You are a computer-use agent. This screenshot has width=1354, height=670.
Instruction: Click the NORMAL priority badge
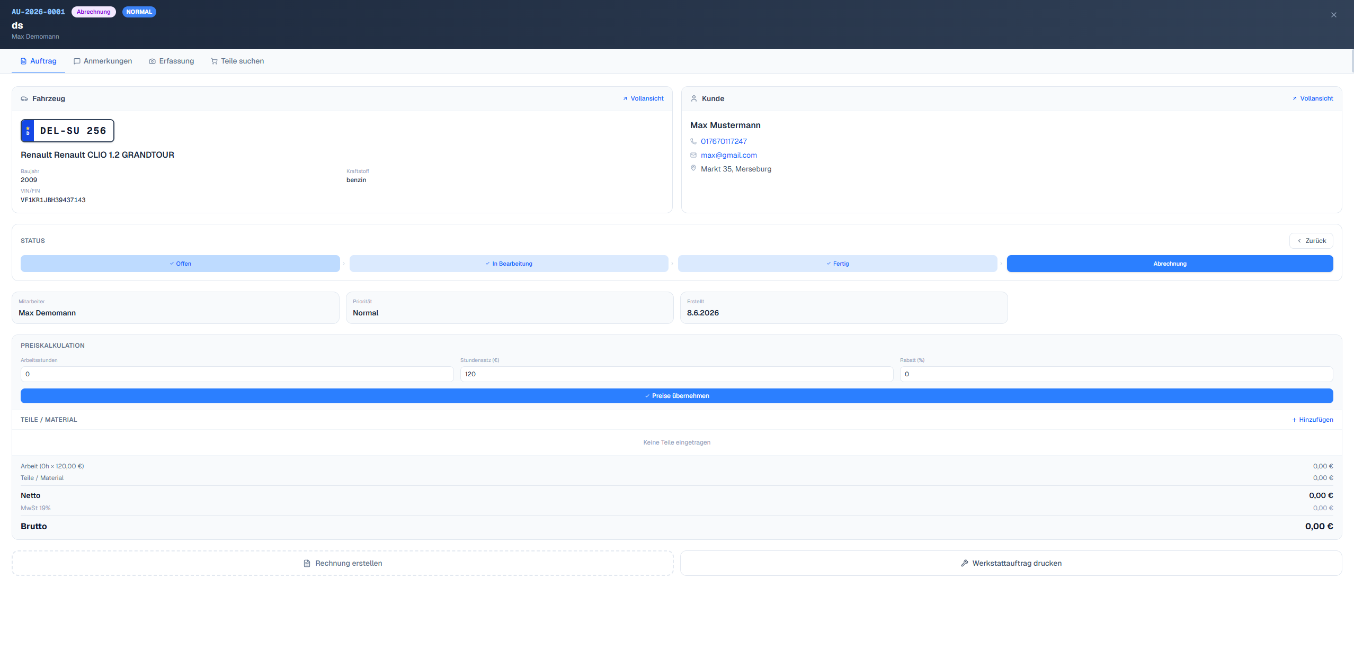point(139,12)
